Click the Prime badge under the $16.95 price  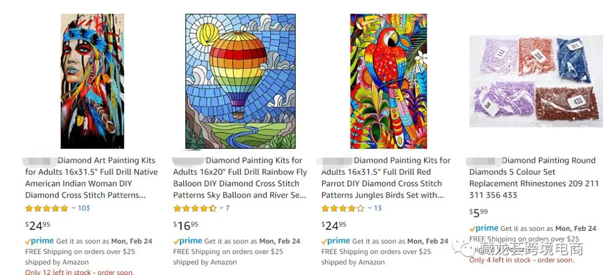(188, 241)
